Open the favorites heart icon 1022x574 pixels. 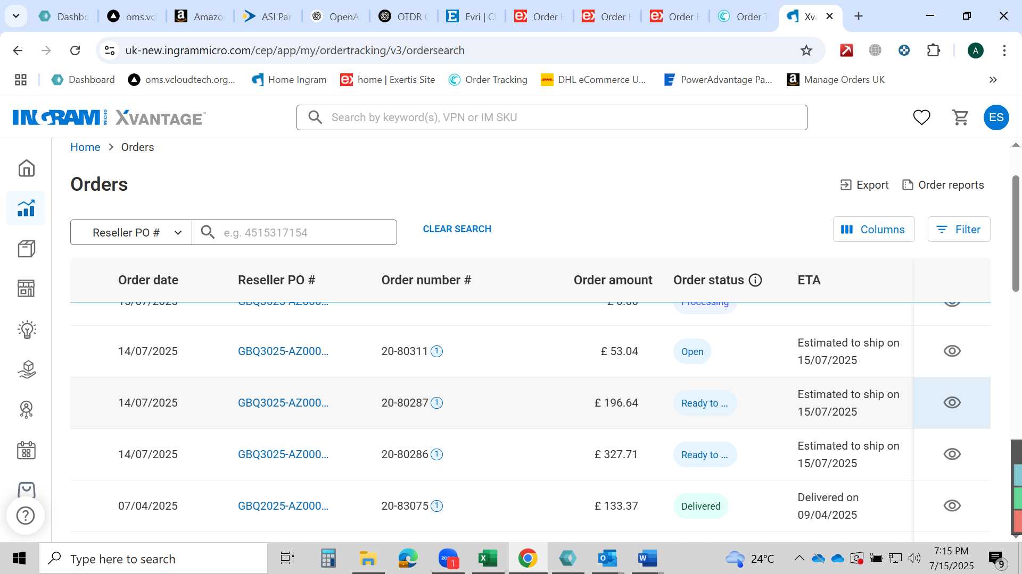922,117
